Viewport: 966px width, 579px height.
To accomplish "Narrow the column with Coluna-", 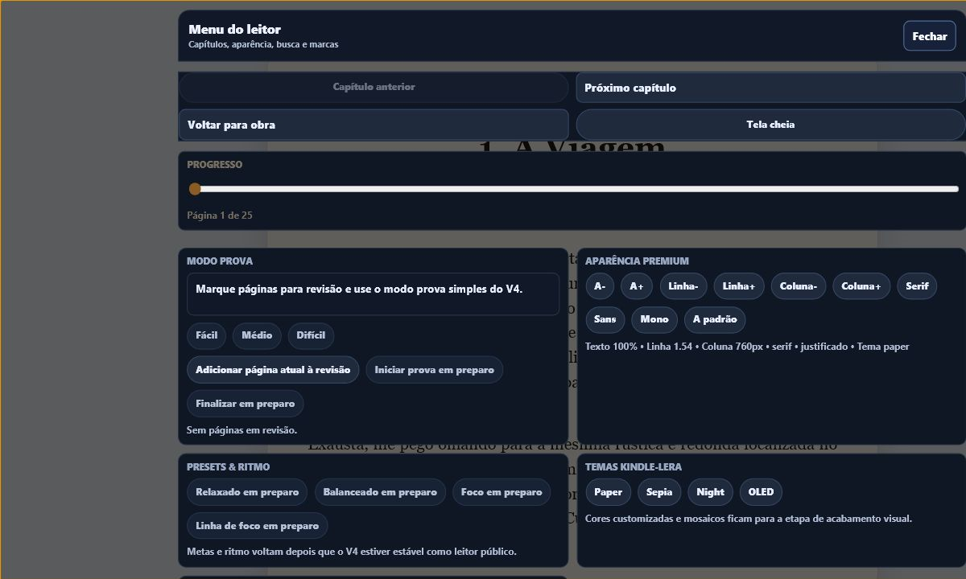I will pyautogui.click(x=799, y=286).
